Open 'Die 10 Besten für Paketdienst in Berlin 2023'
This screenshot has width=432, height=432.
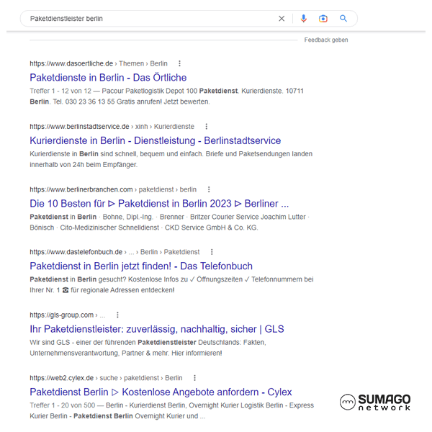pos(159,204)
